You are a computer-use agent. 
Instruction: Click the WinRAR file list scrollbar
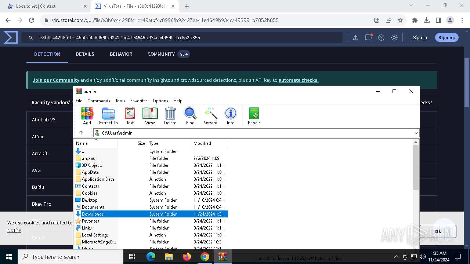pyautogui.click(x=416, y=168)
